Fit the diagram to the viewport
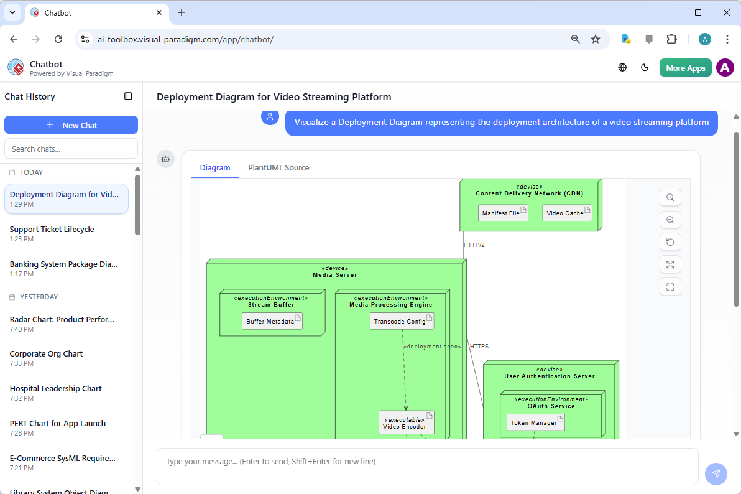 click(x=670, y=287)
